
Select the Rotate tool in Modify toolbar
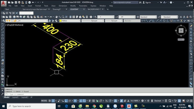pyautogui.click(x=191, y=45)
